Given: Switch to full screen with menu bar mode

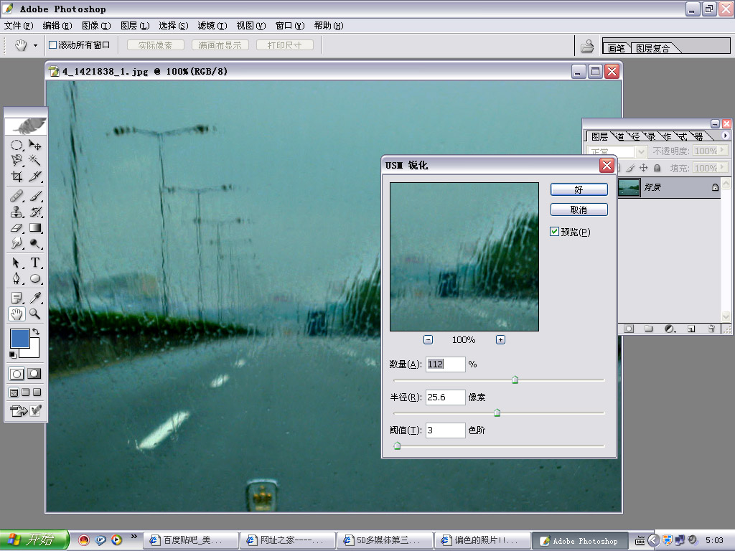Looking at the screenshot, I should click(x=26, y=392).
